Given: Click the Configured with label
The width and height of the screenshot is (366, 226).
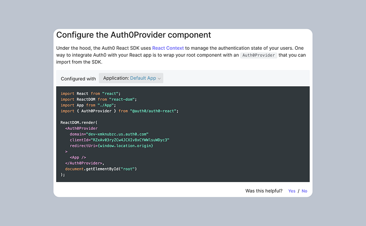Looking at the screenshot, I should click(x=78, y=79).
